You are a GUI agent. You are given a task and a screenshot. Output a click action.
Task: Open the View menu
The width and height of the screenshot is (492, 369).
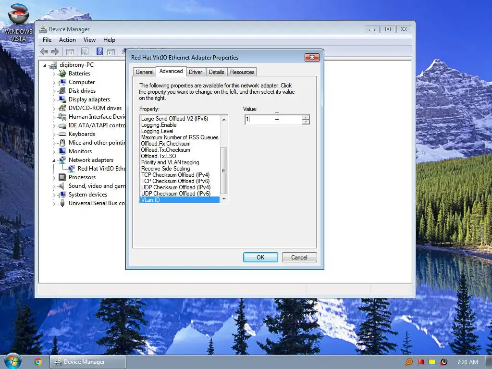(x=89, y=40)
